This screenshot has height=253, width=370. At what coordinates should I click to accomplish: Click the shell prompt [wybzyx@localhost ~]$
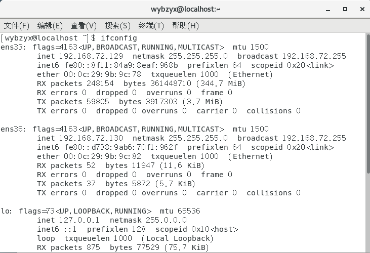(48, 38)
